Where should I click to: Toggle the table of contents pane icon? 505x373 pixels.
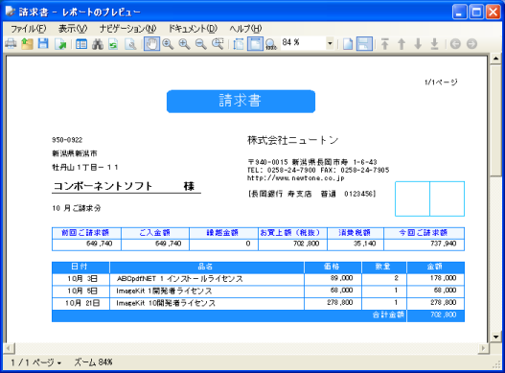[x=81, y=44]
